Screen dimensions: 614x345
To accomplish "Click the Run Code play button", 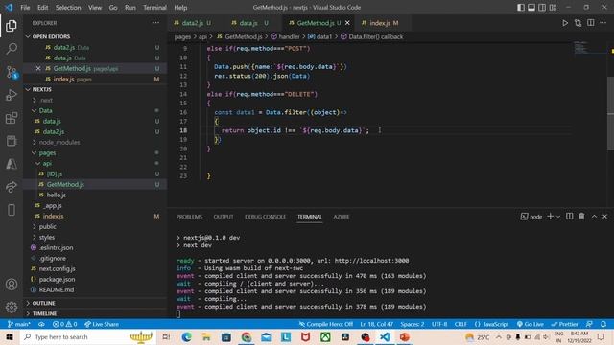I will pyautogui.click(x=565, y=23).
